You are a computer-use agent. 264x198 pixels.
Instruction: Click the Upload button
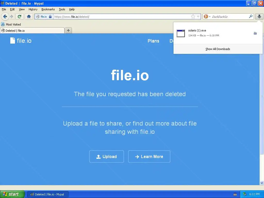(x=106, y=156)
